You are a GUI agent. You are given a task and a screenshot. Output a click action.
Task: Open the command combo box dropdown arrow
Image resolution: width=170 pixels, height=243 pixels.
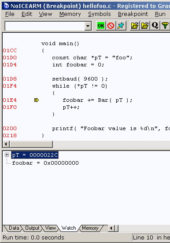click(88, 26)
